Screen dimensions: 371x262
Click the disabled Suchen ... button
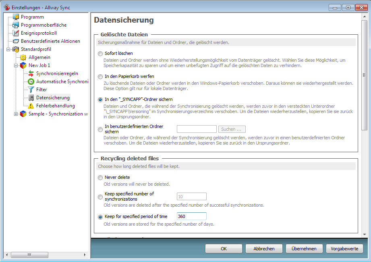coord(232,129)
